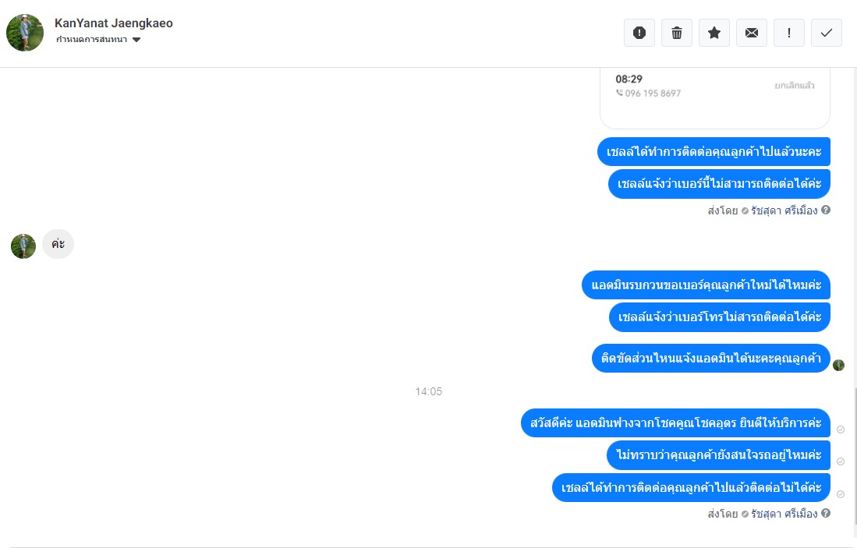Star this conversation with the star icon
This screenshot has width=857, height=548.
(714, 33)
